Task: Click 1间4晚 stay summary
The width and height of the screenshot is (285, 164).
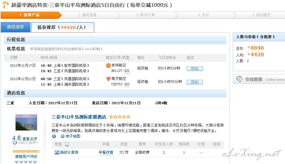Action: point(161,103)
